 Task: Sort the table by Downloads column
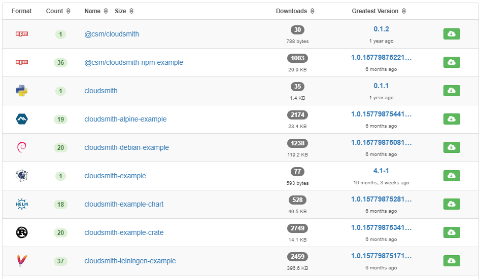coord(295,11)
